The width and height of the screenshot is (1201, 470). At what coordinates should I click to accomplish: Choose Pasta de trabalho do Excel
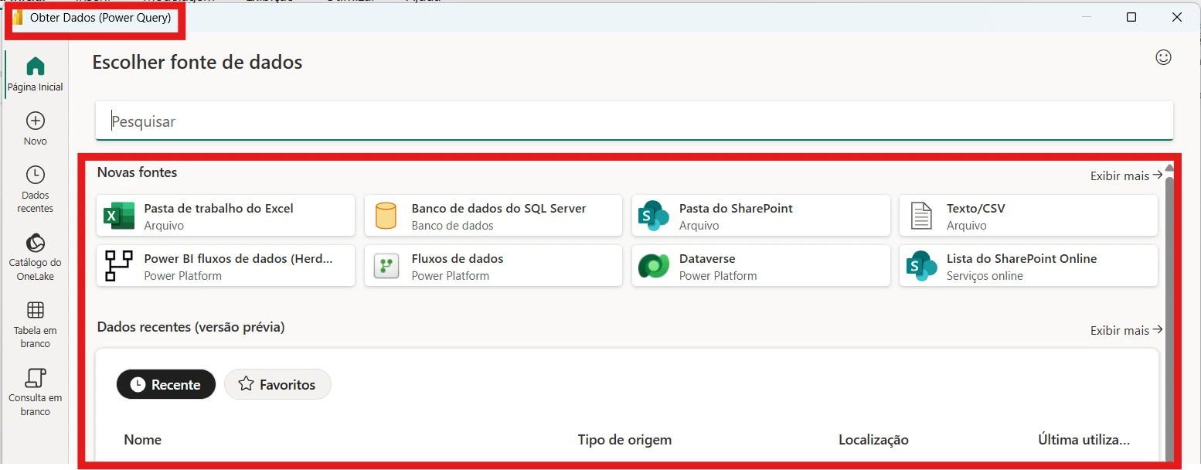coord(226,216)
